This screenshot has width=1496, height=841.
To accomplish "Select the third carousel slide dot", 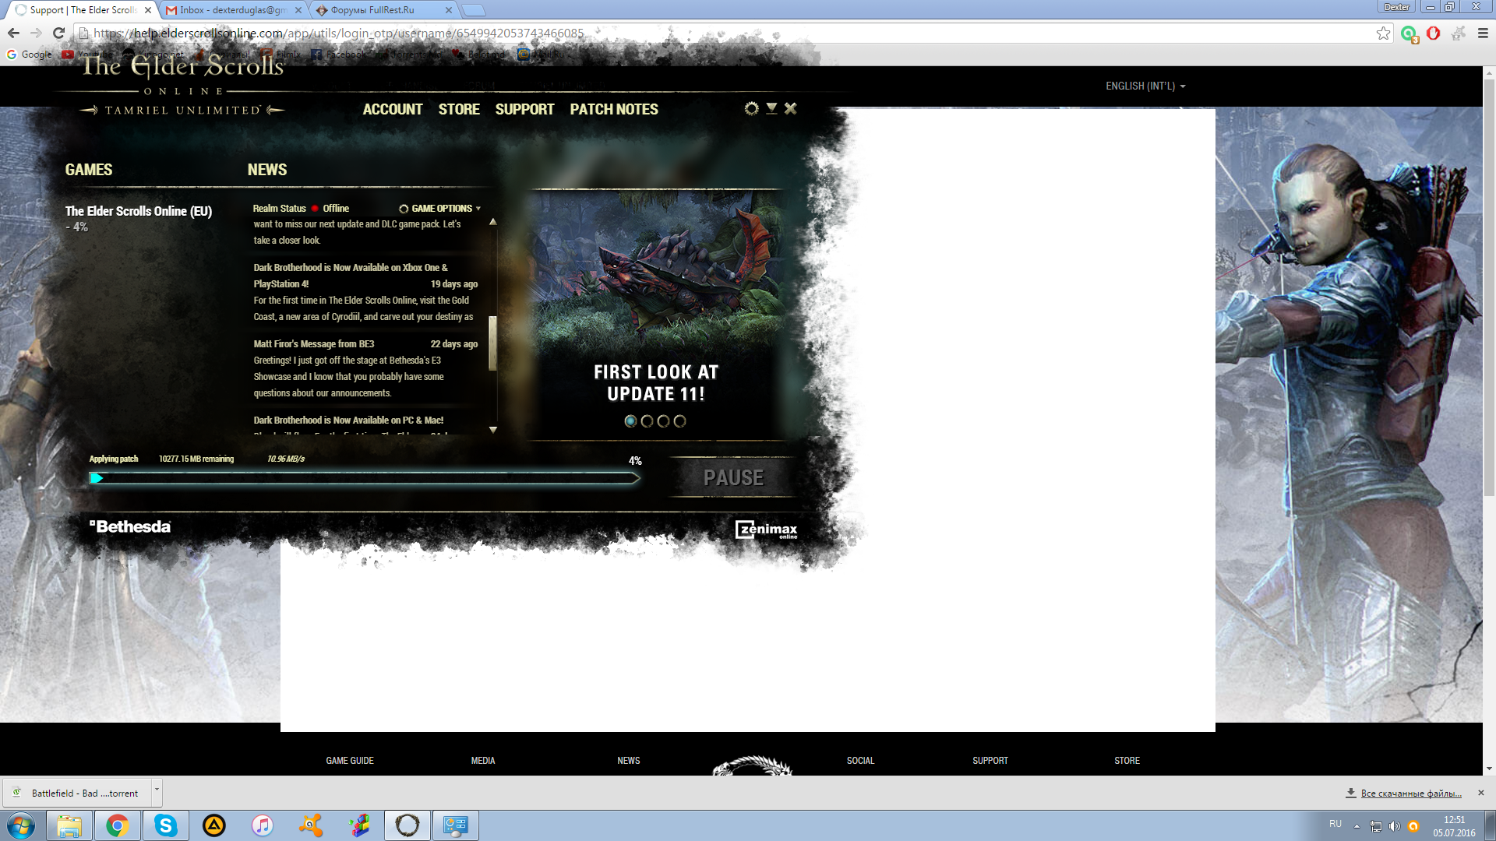I will coord(663,421).
